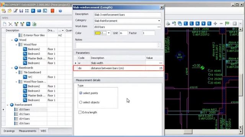Select the 'select points' radio button
Viewport: 245px width, 137px height.
coord(81,93)
